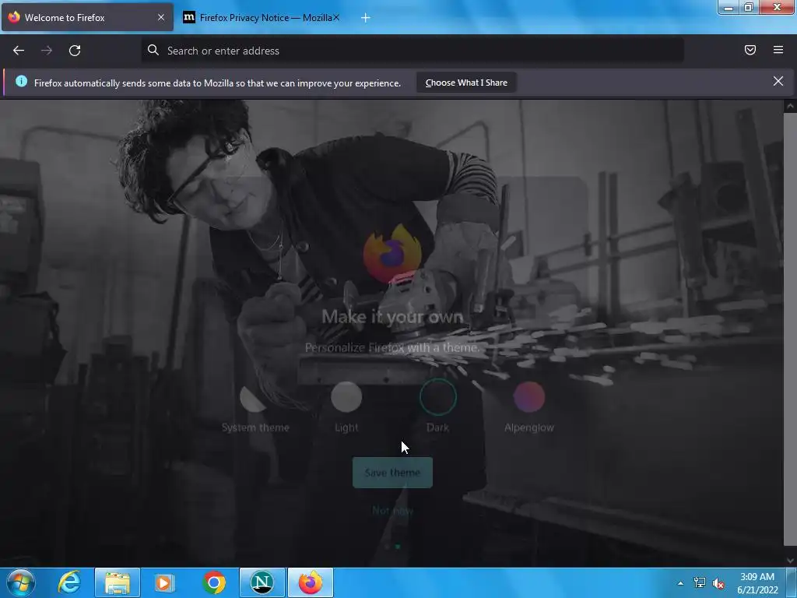
Task: Select the System theme option
Action: click(255, 406)
